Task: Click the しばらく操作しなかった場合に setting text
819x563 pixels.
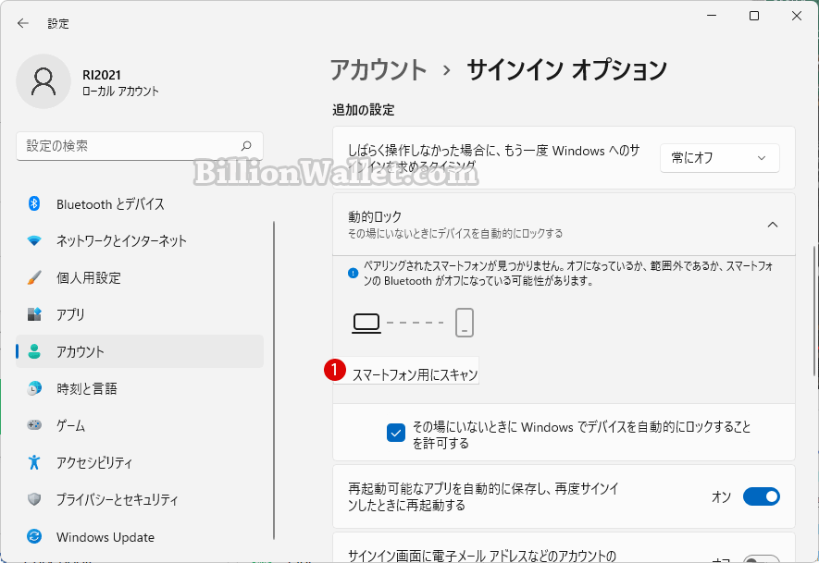Action: pos(494,157)
